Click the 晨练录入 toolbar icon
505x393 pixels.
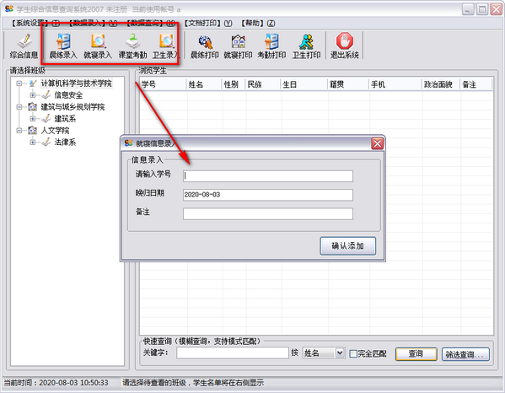click(x=62, y=46)
